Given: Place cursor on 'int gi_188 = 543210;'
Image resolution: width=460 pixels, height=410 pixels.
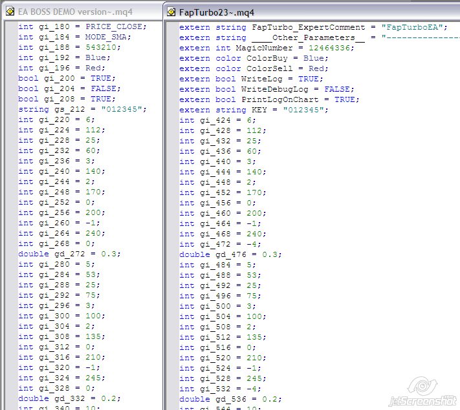Looking at the screenshot, I should tap(69, 47).
